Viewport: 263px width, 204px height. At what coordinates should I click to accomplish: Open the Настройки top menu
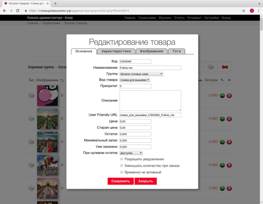pyautogui.click(x=212, y=18)
